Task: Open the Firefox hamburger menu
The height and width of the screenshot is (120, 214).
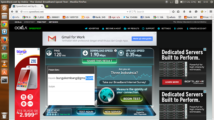Action: pos(211,12)
